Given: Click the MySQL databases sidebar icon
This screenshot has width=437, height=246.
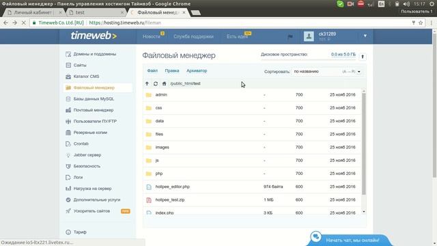Looking at the screenshot, I should tap(68, 99).
